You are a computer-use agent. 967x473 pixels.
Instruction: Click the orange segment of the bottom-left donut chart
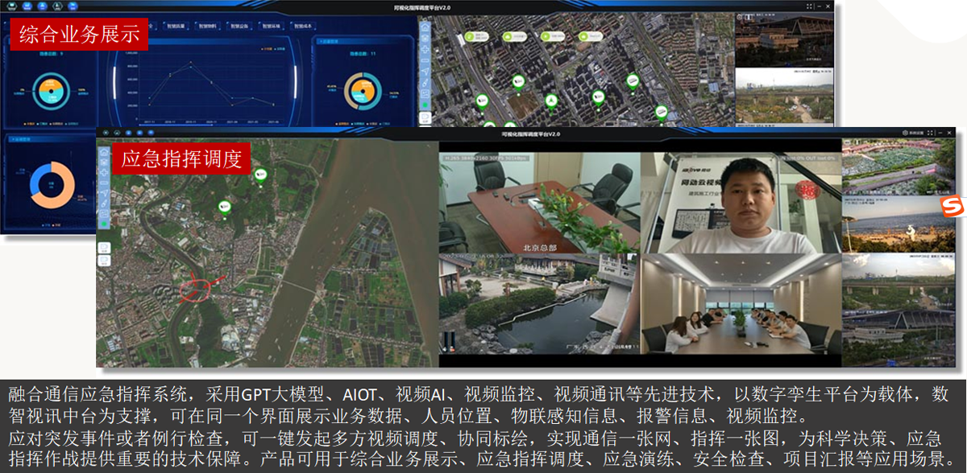click(x=64, y=189)
